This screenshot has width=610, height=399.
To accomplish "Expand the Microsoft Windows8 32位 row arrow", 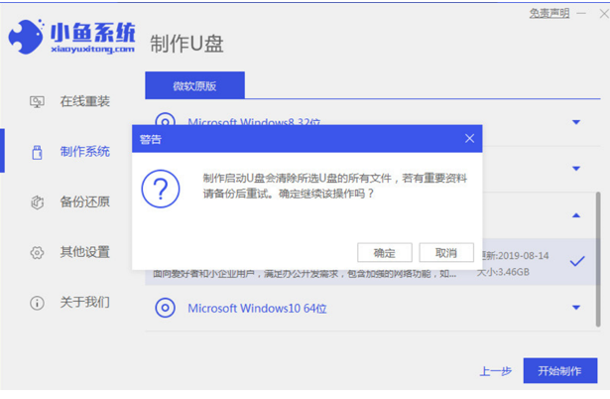I will coord(576,122).
